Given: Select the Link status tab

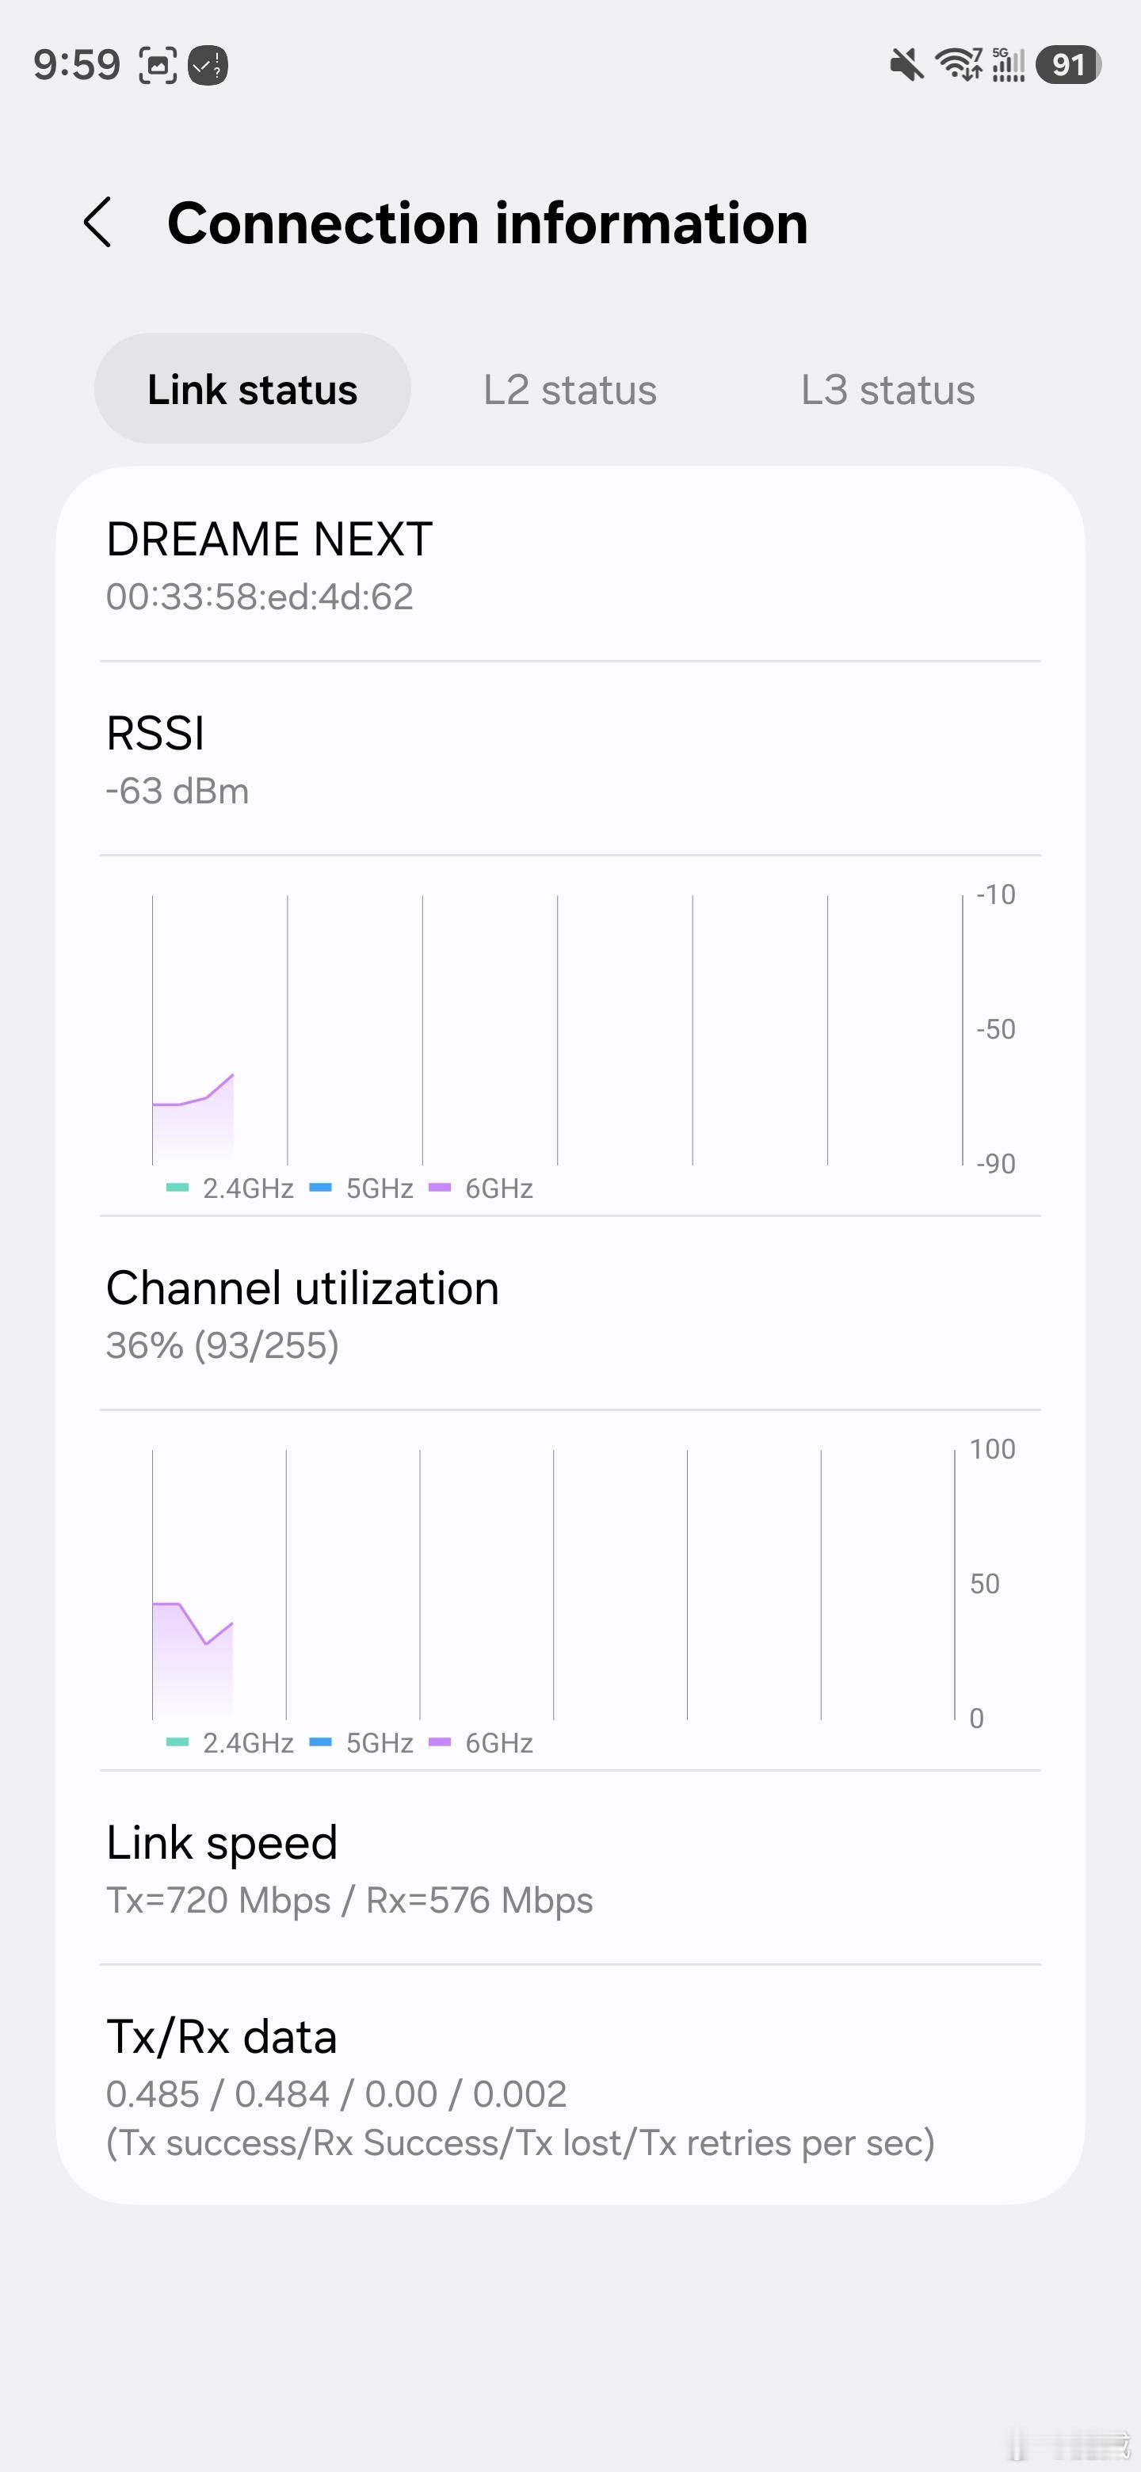Looking at the screenshot, I should pyautogui.click(x=253, y=389).
